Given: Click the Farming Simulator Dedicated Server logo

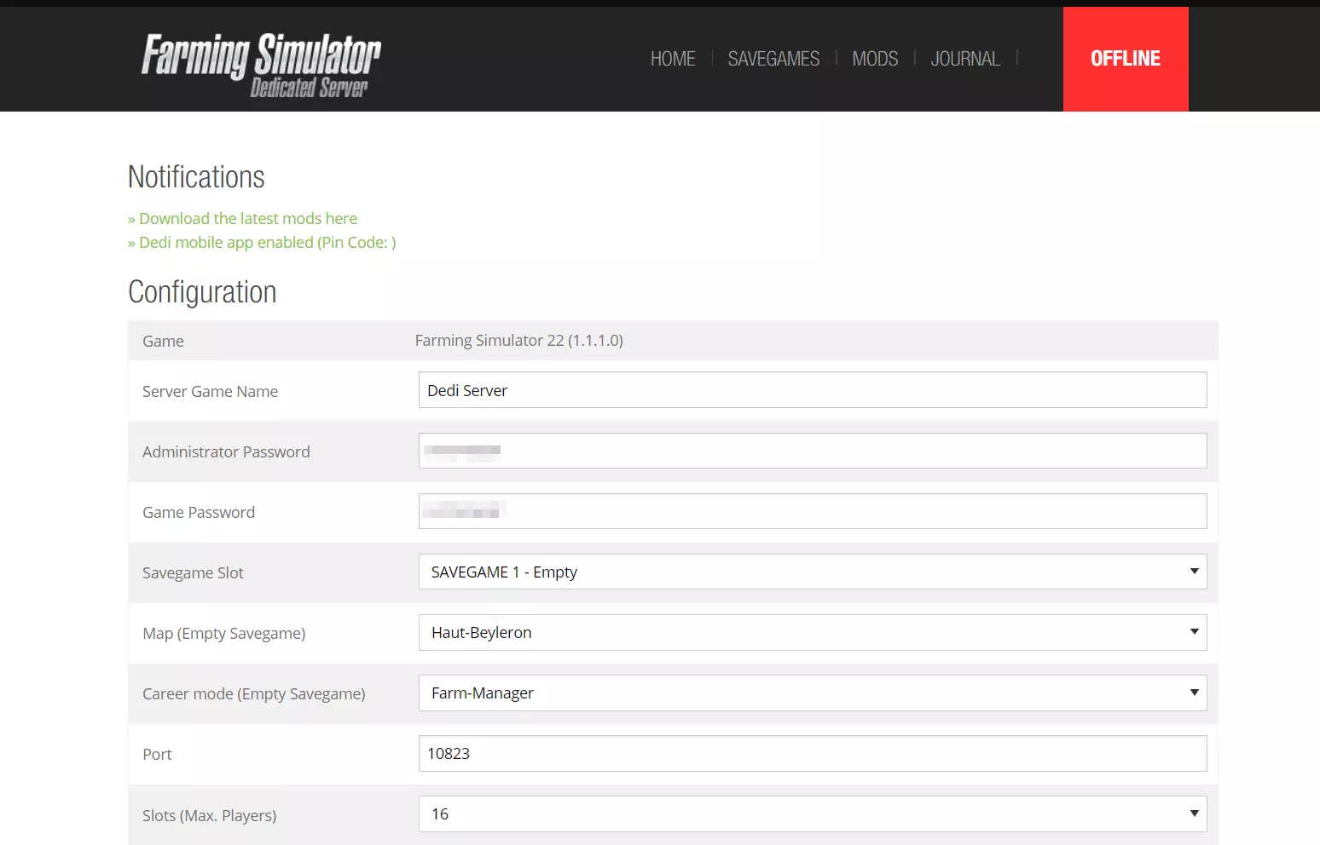Looking at the screenshot, I should 261,65.
